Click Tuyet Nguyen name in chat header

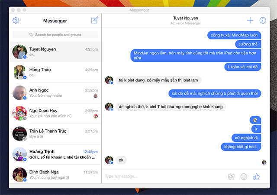pyautogui.click(x=186, y=18)
